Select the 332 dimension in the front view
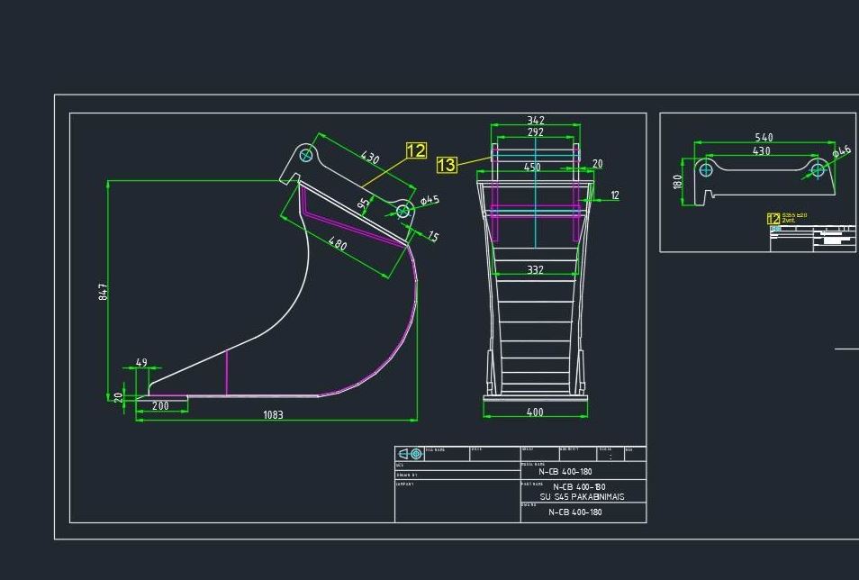This screenshot has height=580, width=859. point(535,270)
